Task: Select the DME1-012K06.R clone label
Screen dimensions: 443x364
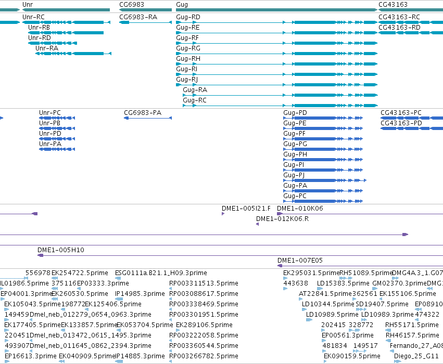Action: 282,219
